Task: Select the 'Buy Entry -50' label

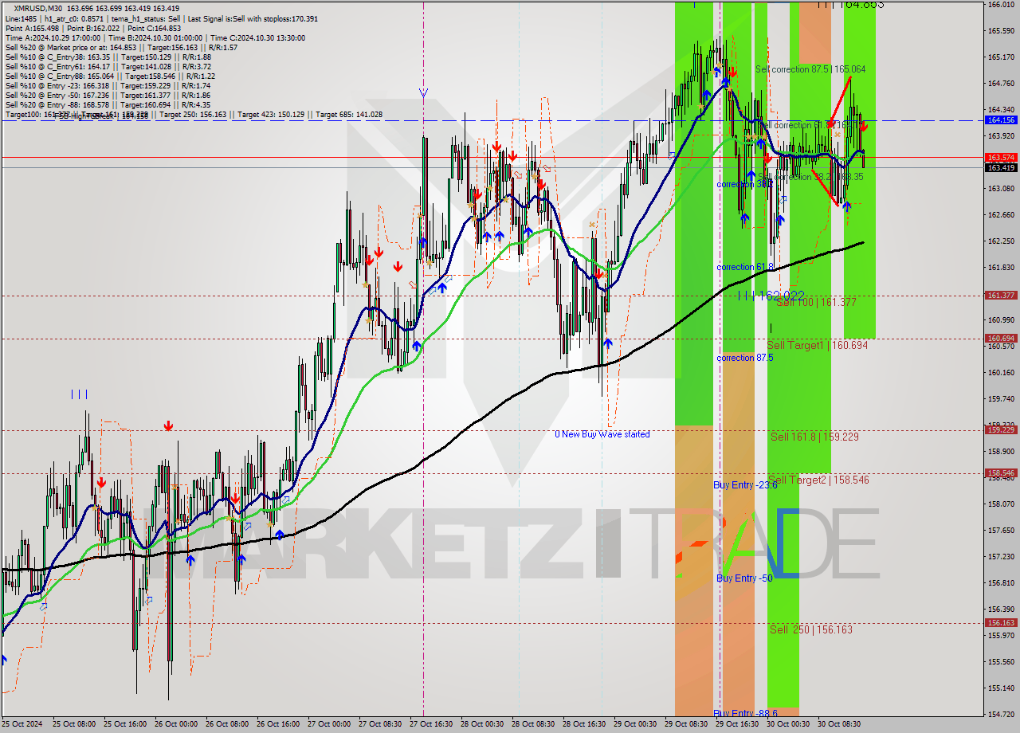Action: click(x=744, y=578)
